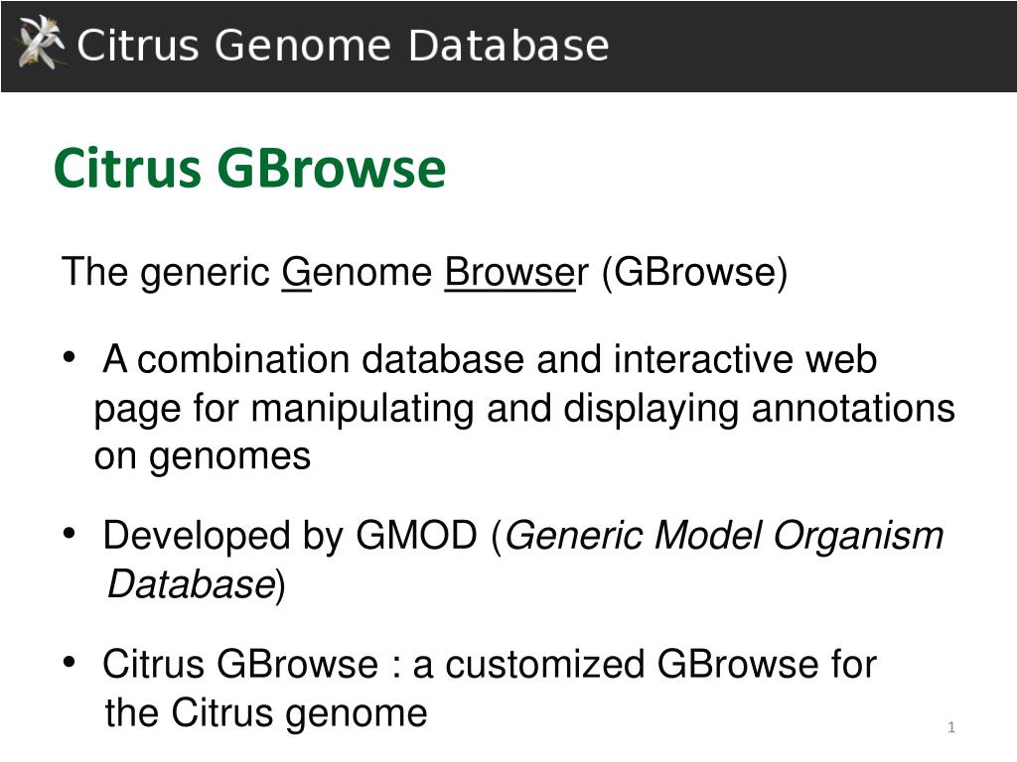Click the Citrus Genome Database header title

pos(343,46)
